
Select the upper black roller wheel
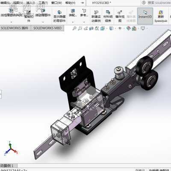pyautogui.click(x=144, y=65)
